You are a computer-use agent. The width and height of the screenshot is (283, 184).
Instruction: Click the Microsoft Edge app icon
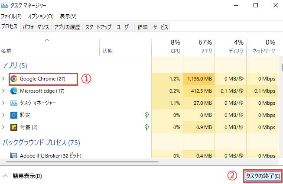coord(14,91)
